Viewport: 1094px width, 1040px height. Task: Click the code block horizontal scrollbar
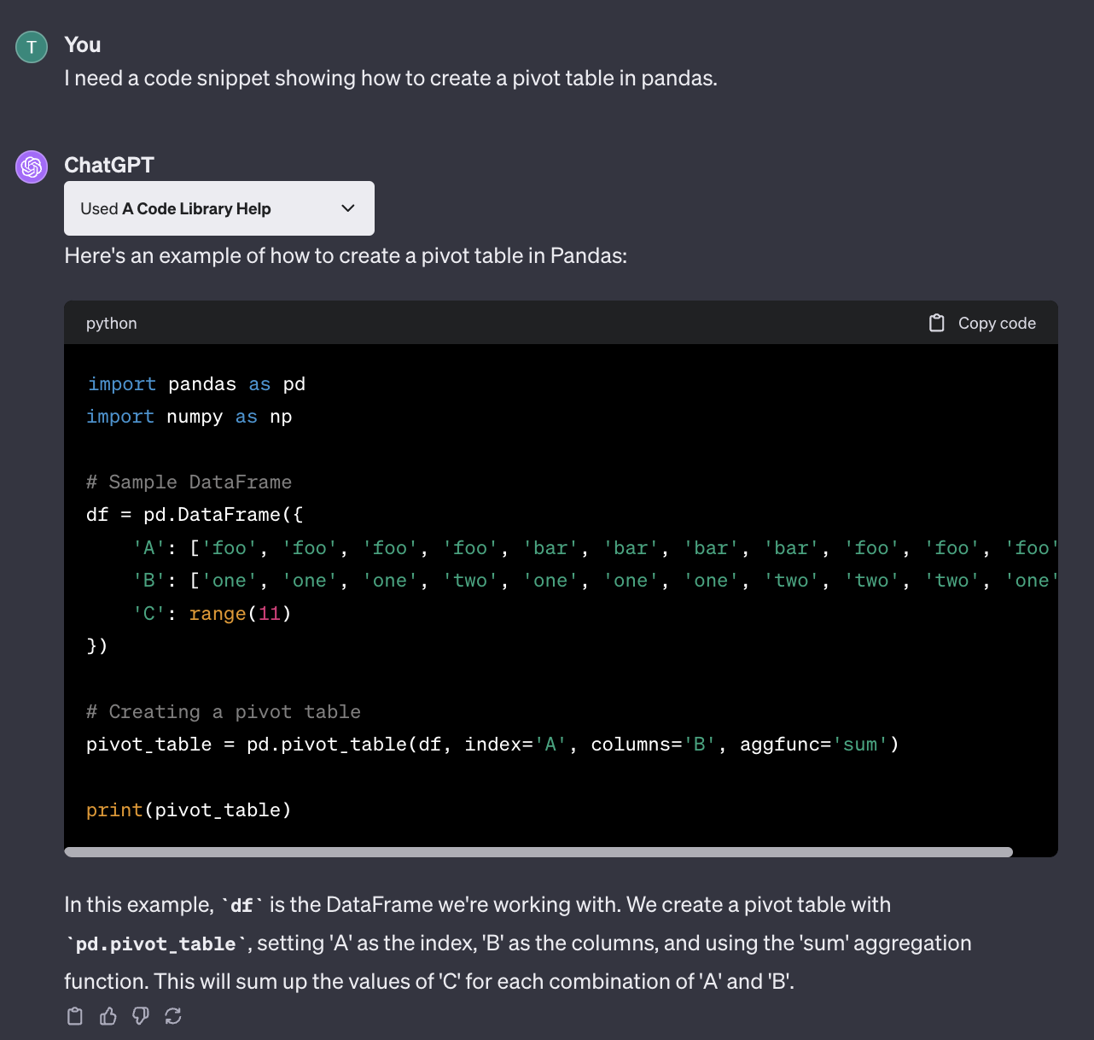(538, 851)
